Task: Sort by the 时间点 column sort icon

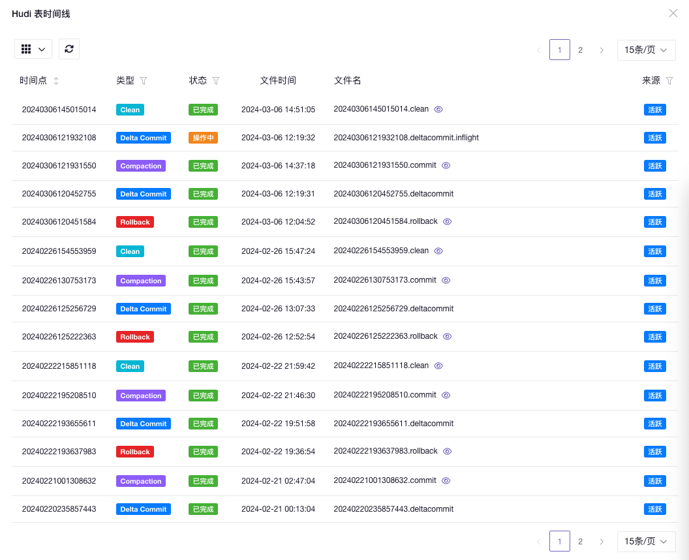Action: [x=56, y=81]
